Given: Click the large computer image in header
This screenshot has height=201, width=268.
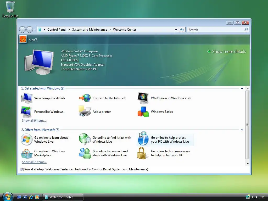Looking at the screenshot, I should 39,62.
